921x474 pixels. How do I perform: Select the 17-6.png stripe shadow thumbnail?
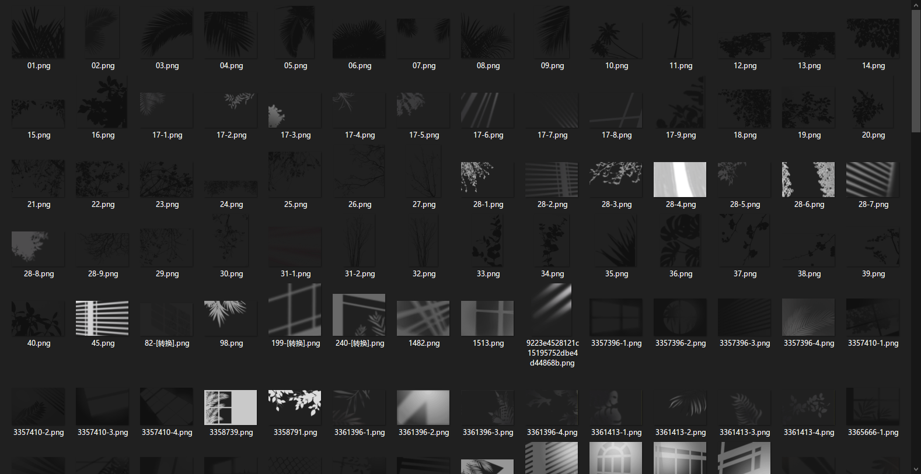[x=488, y=110]
